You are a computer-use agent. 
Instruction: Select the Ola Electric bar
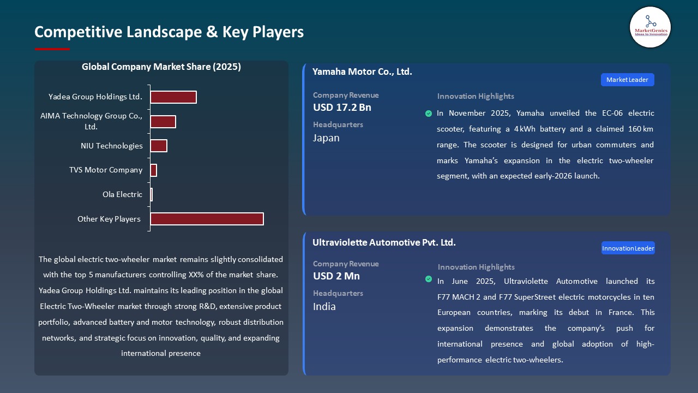(152, 194)
